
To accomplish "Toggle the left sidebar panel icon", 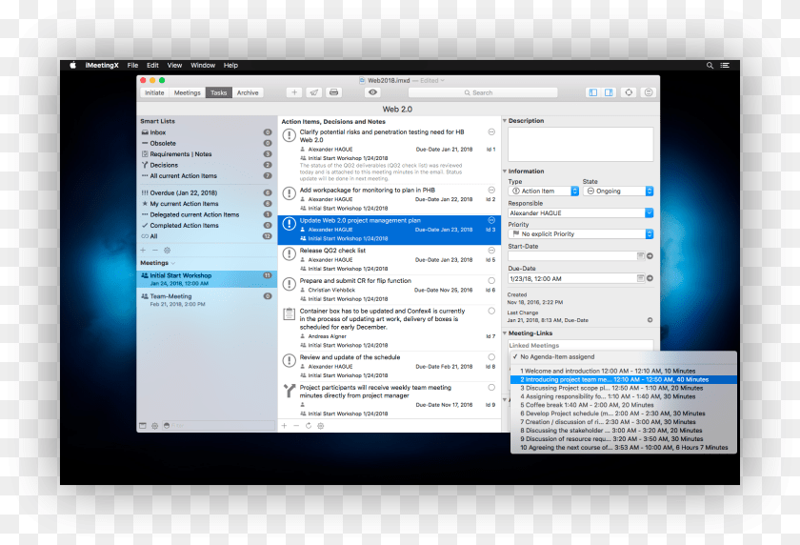I will (x=592, y=92).
